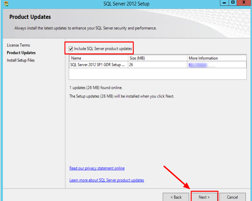252x201 pixels.
Task: Uncheck Include SQL Server product updates
Action: (71, 49)
